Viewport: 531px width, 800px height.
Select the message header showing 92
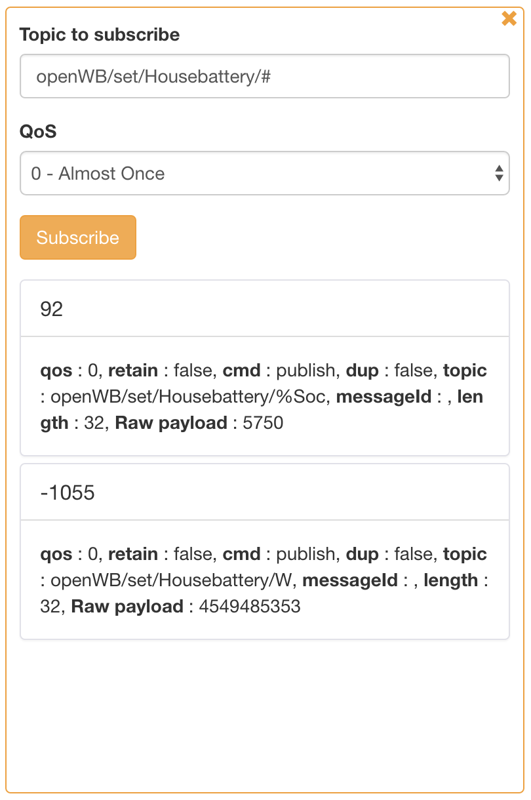(264, 309)
